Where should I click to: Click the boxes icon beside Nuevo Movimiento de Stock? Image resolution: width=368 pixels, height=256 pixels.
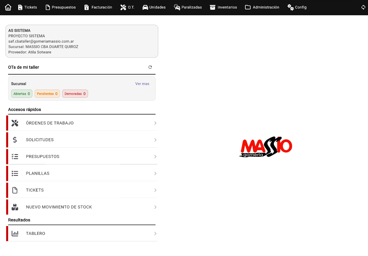pyautogui.click(x=15, y=207)
